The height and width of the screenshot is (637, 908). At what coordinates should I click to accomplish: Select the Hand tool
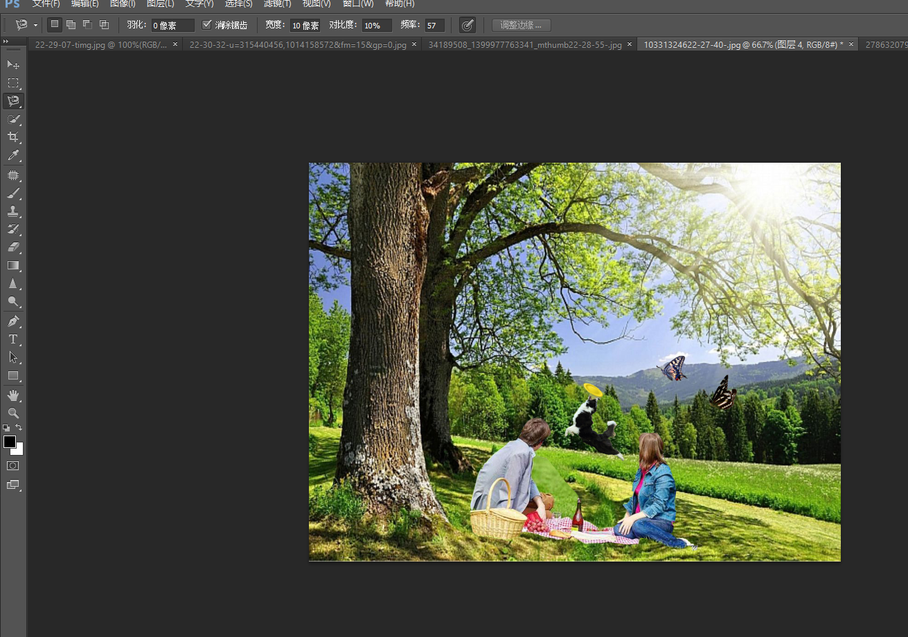point(13,395)
